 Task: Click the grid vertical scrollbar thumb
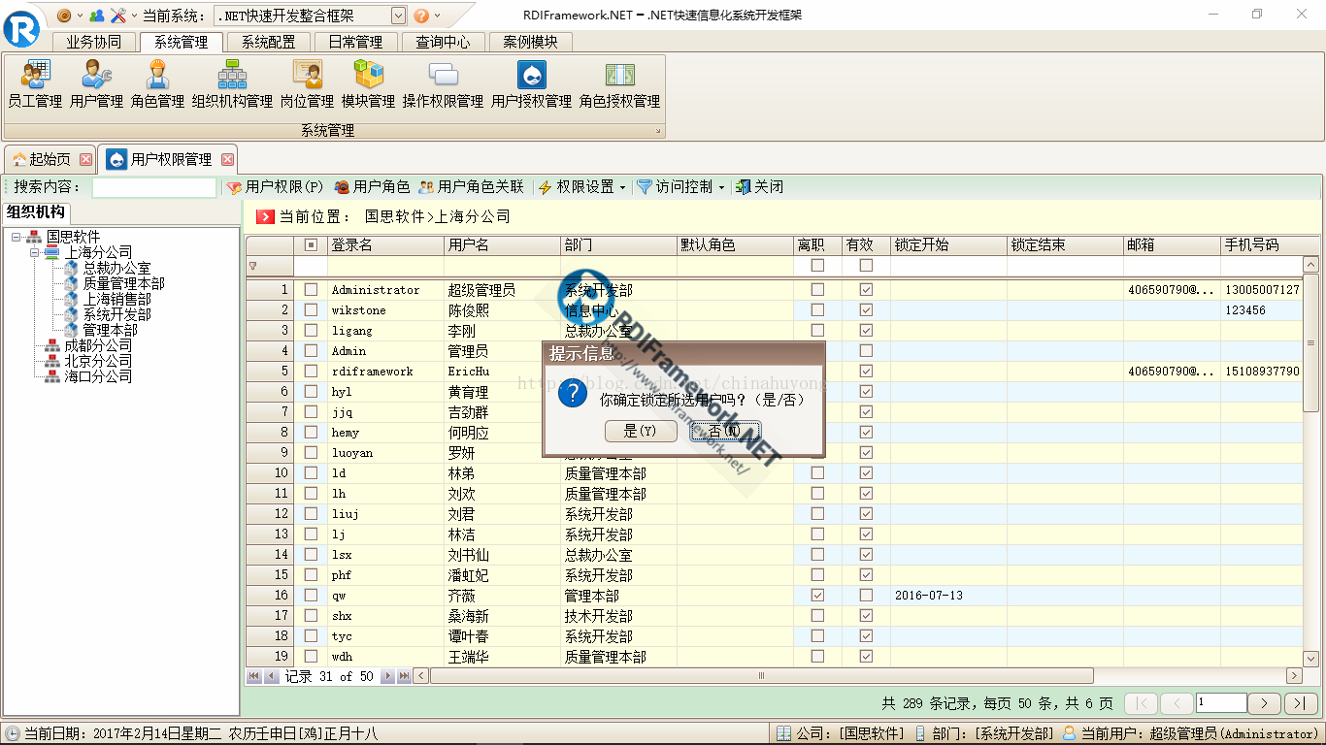tap(1310, 342)
